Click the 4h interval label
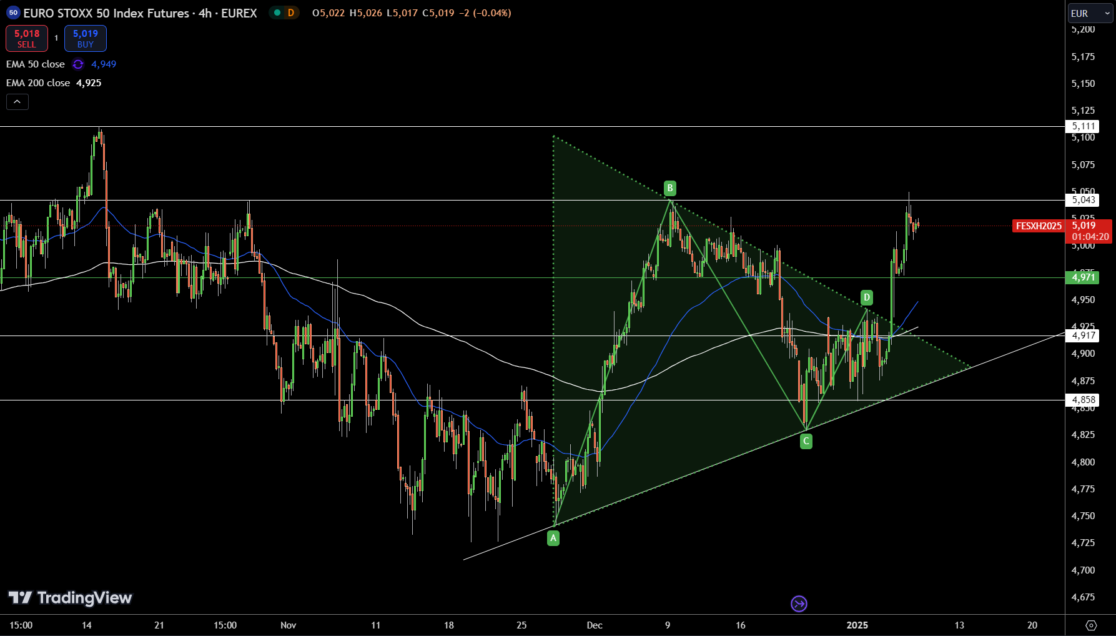This screenshot has width=1116, height=636. [205, 13]
